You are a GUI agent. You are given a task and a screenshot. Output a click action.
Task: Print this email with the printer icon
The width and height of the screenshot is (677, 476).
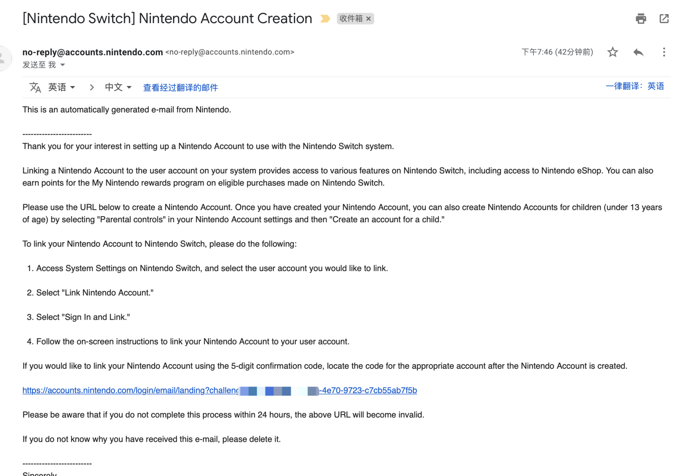(641, 19)
